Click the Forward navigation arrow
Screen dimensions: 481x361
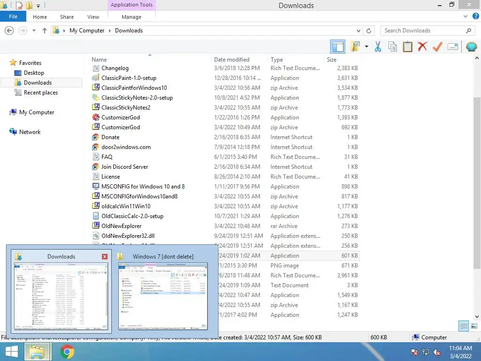point(23,31)
